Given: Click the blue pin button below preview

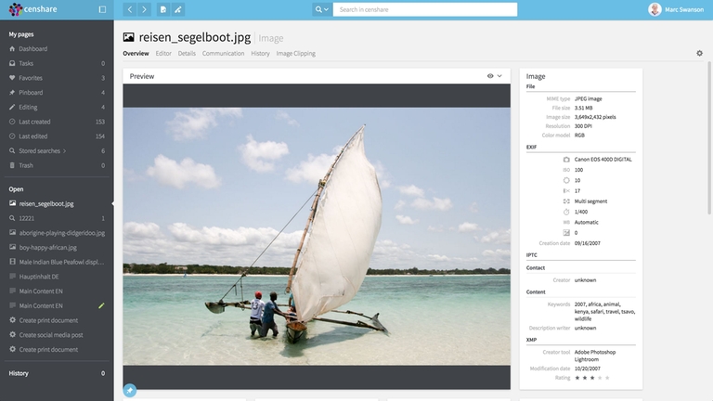Looking at the screenshot, I should [130, 390].
